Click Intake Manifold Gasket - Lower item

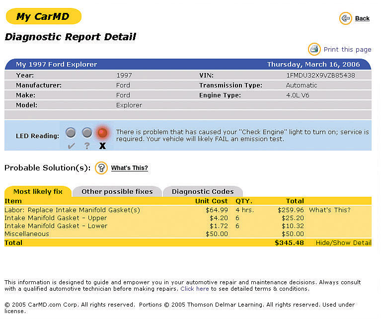[x=56, y=226]
